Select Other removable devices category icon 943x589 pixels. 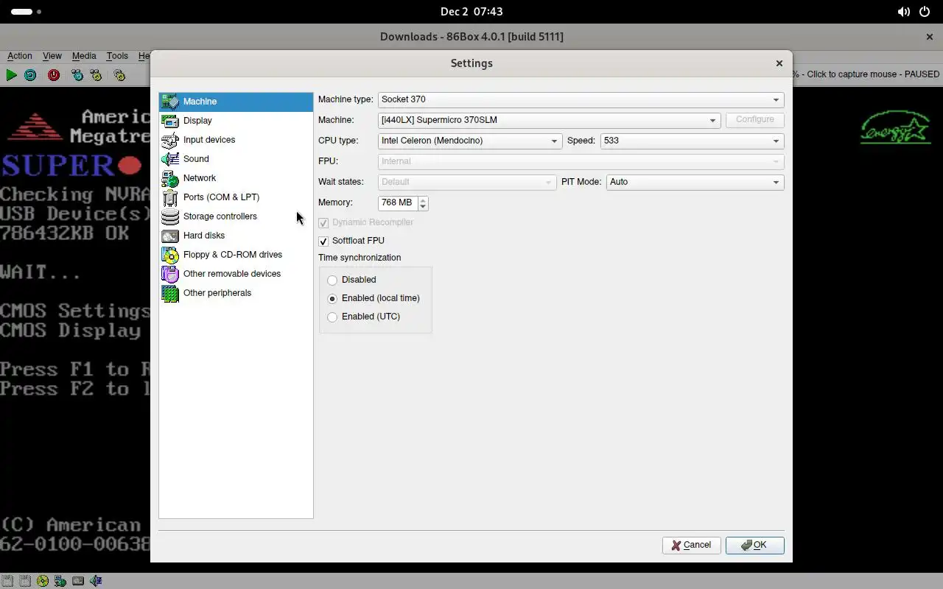170,274
